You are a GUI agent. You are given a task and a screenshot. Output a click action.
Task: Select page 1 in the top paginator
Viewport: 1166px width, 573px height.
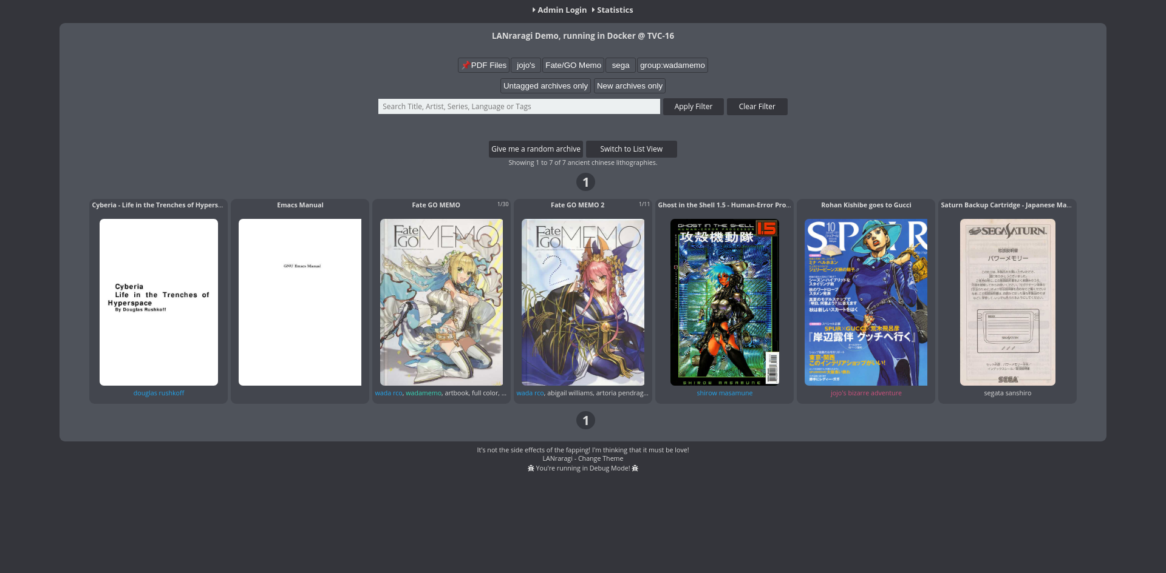(585, 182)
